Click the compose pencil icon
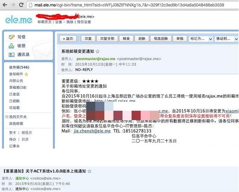Viewport: 239px width, 192px height. [12, 37]
